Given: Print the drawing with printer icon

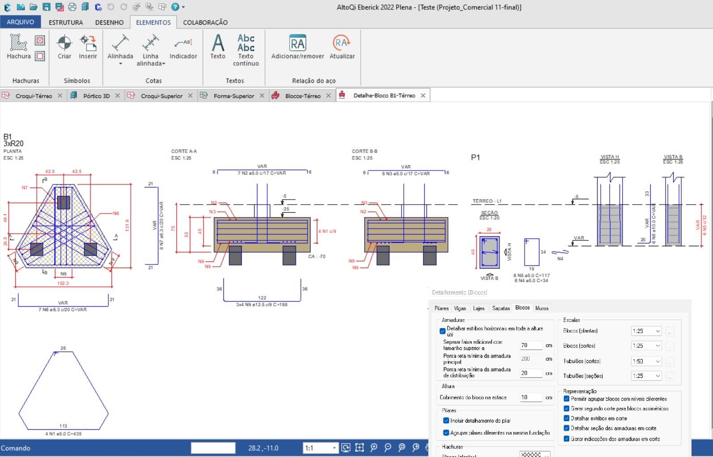Looking at the screenshot, I should click(x=73, y=7).
